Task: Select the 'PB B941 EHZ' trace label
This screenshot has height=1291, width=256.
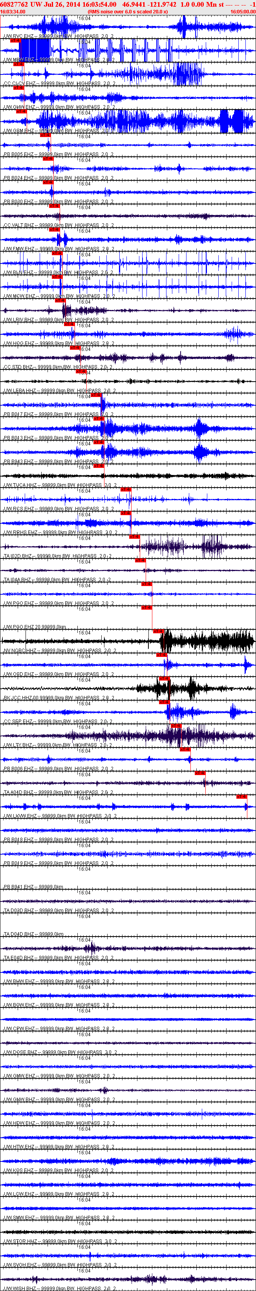Action: point(33,887)
